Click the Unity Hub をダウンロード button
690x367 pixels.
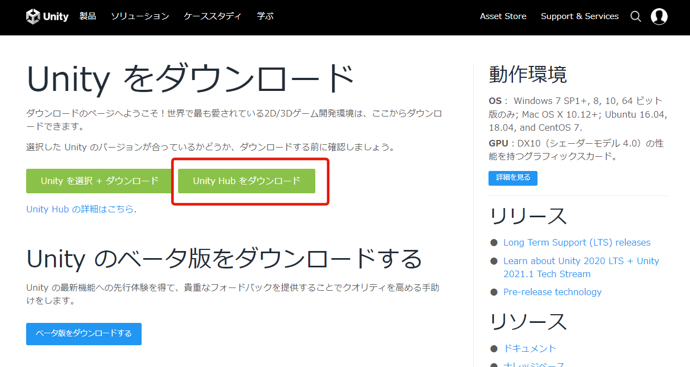click(247, 181)
